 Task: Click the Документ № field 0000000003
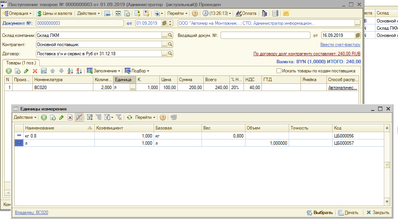coord(80,23)
